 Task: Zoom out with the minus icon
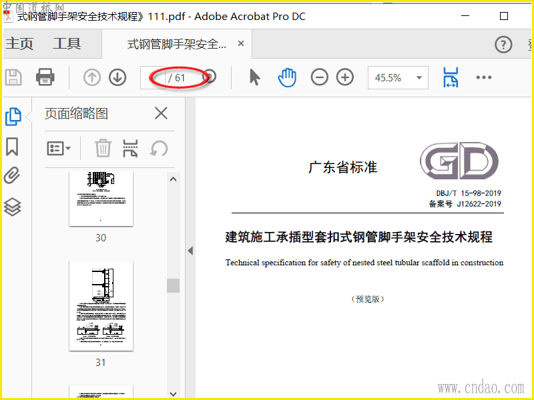[x=319, y=77]
